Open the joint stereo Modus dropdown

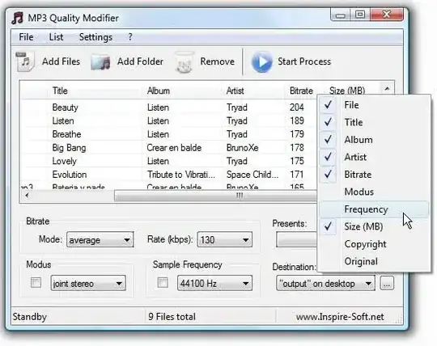[88, 284]
